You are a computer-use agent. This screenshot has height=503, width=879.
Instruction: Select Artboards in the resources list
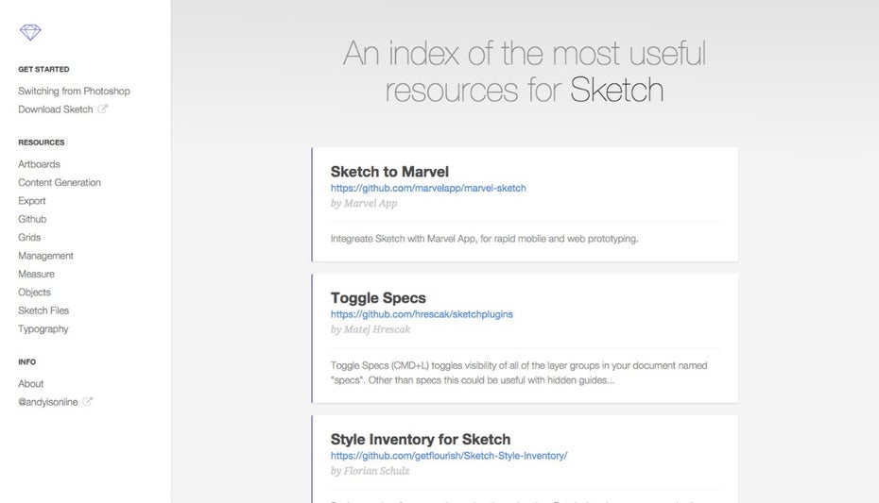(39, 164)
